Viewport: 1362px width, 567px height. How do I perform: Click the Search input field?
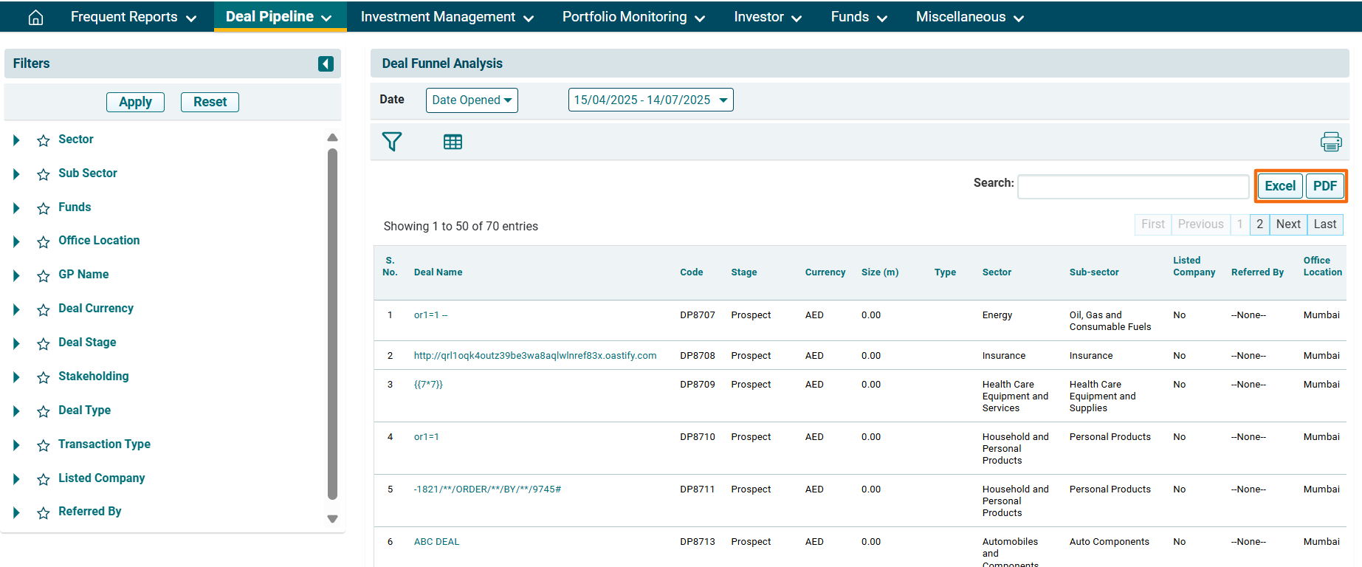point(1132,187)
